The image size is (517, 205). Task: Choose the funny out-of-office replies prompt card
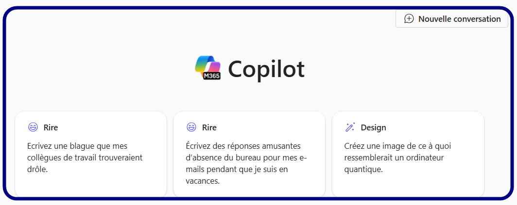pyautogui.click(x=249, y=154)
